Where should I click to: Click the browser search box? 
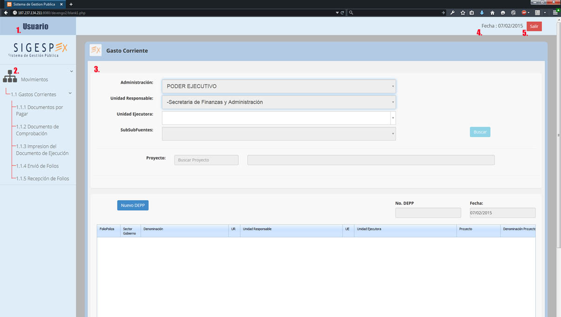click(397, 13)
